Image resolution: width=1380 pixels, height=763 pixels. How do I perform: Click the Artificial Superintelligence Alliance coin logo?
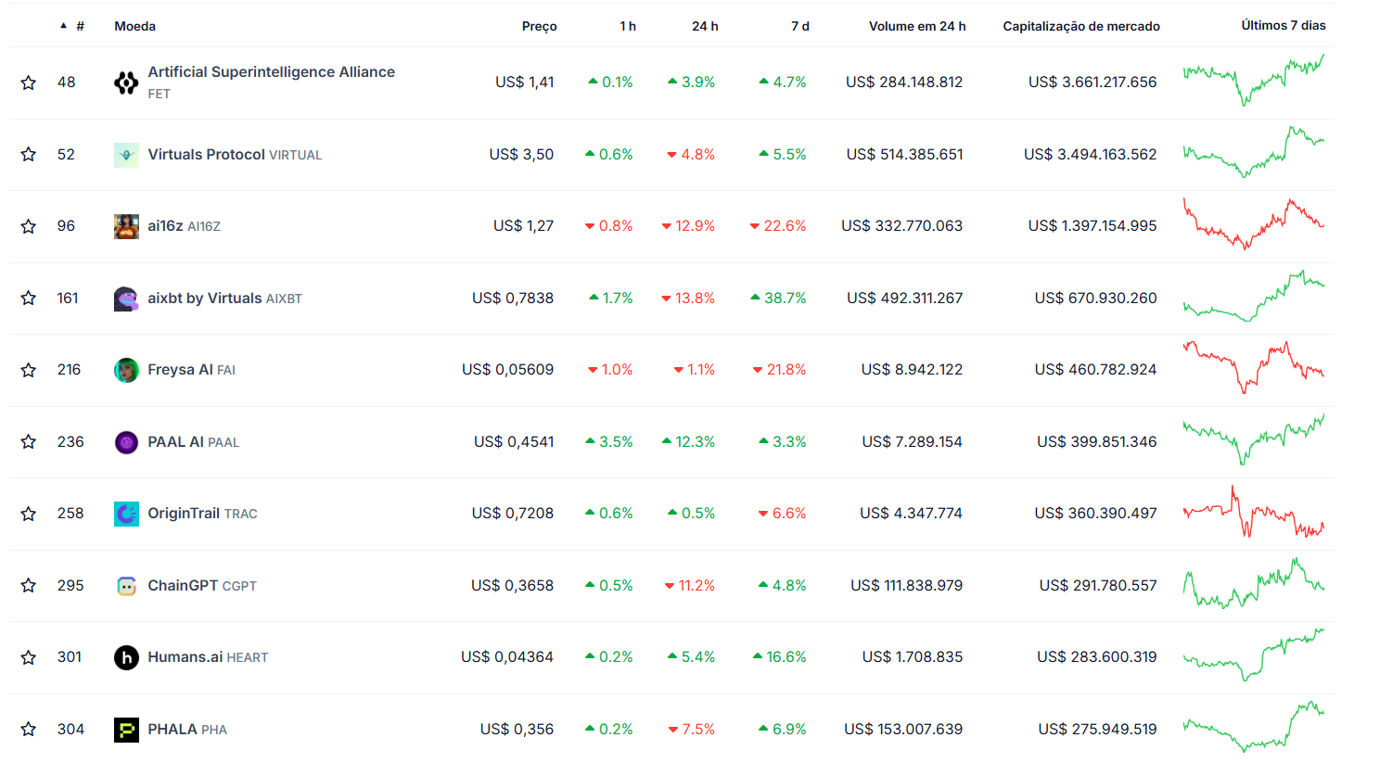126,83
